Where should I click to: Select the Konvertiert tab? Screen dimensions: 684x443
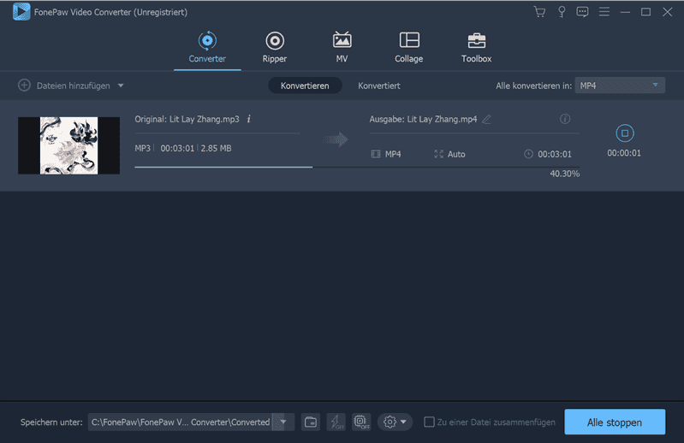point(379,86)
